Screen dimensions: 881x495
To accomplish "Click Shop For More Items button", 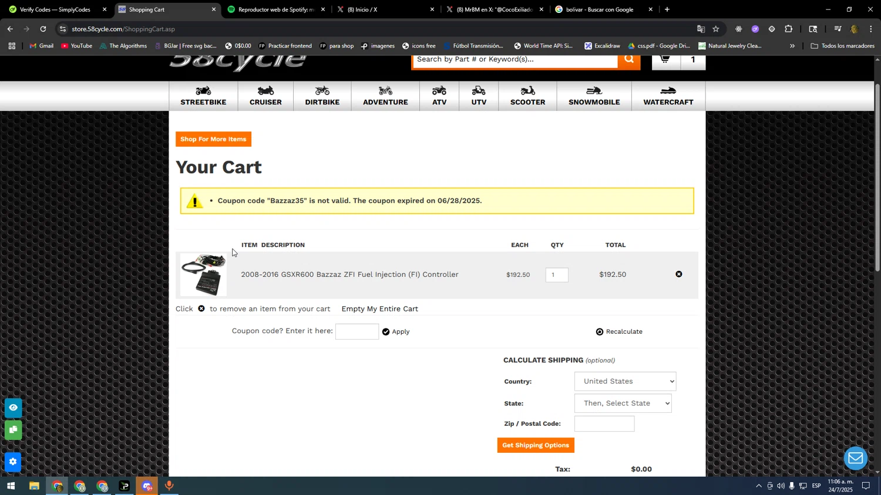I will (x=213, y=139).
